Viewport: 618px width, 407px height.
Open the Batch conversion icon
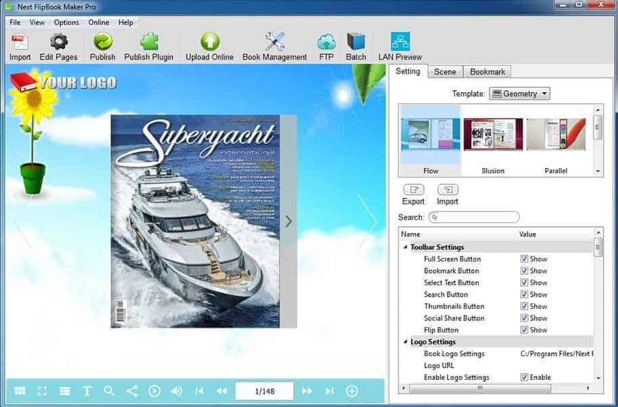coord(356,41)
